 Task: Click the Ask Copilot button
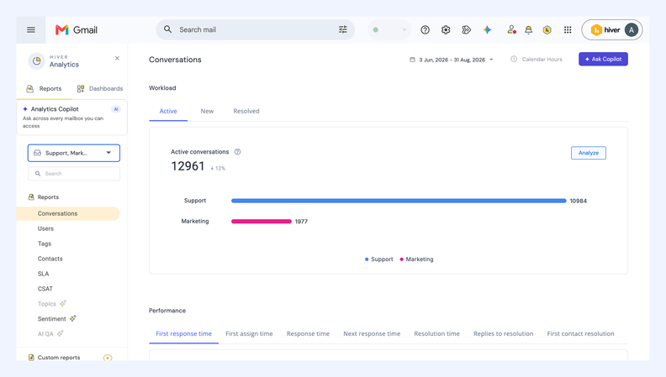coord(603,59)
